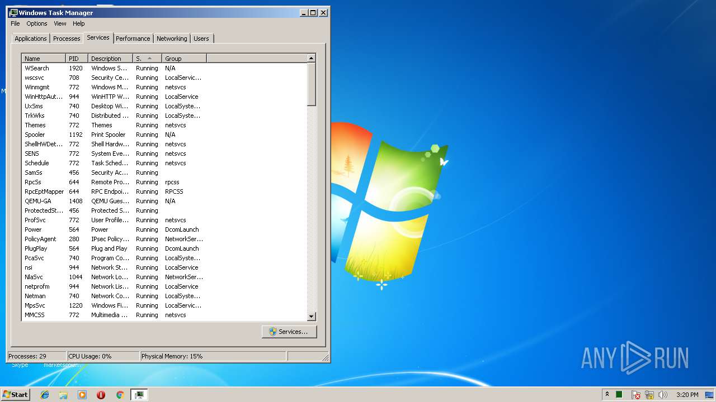Viewport: 716px width, 402px height.
Task: Select the Task Manager taskbar button
Action: click(139, 395)
